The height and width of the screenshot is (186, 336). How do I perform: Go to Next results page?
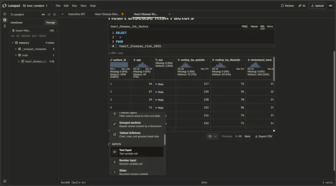pos(247,136)
